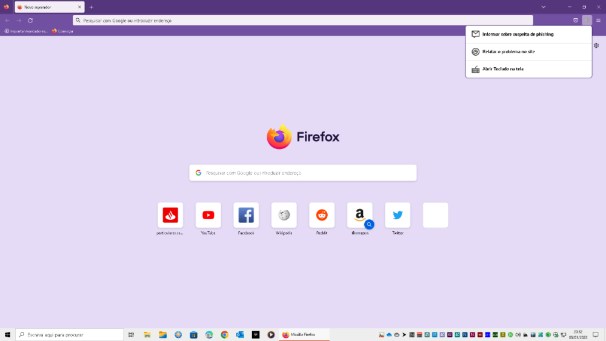606x341 pixels.
Task: Click the keyboard icon in the popup menu
Action: [x=475, y=70]
